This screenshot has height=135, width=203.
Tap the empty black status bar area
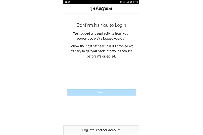pyautogui.click(x=94, y=2)
